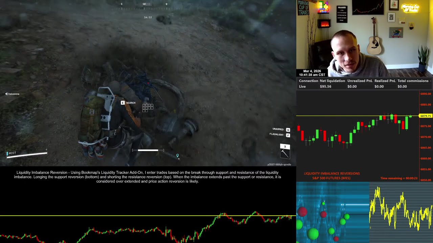Click the Realized PnL column header
This screenshot has width=433, height=243.
point(385,81)
